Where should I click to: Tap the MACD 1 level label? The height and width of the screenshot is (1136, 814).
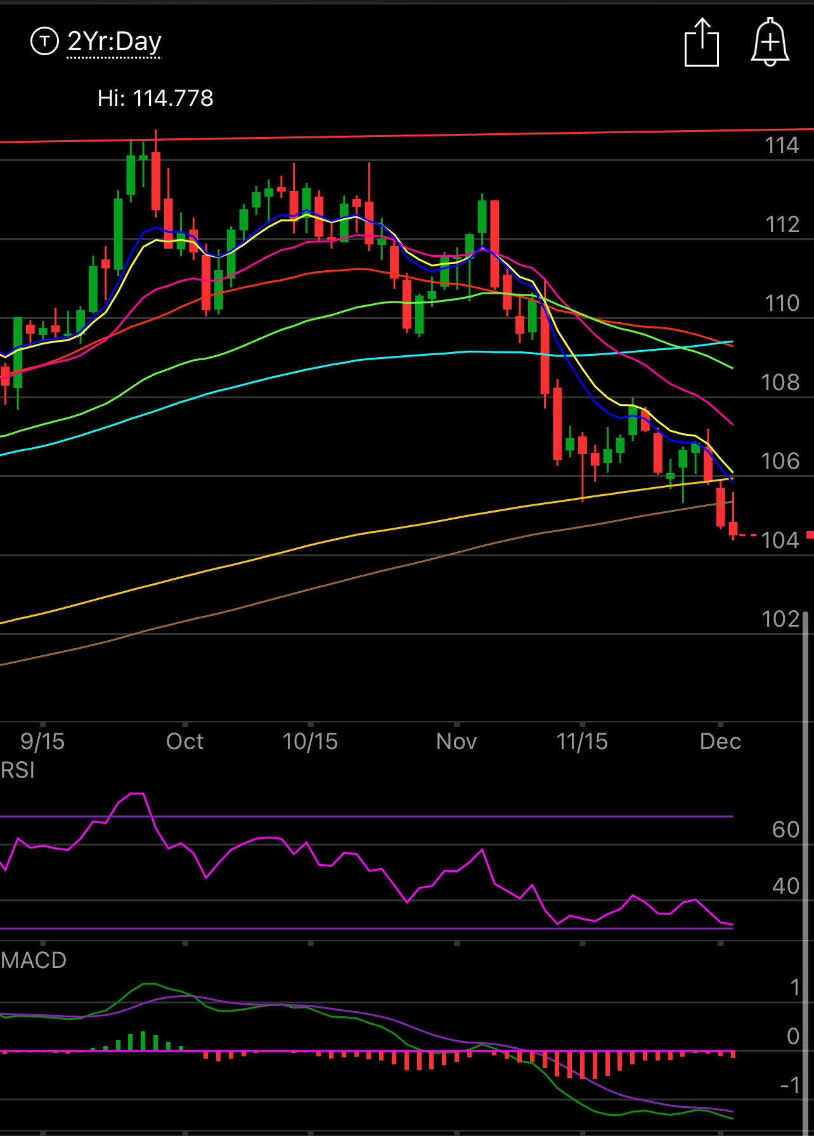(795, 988)
